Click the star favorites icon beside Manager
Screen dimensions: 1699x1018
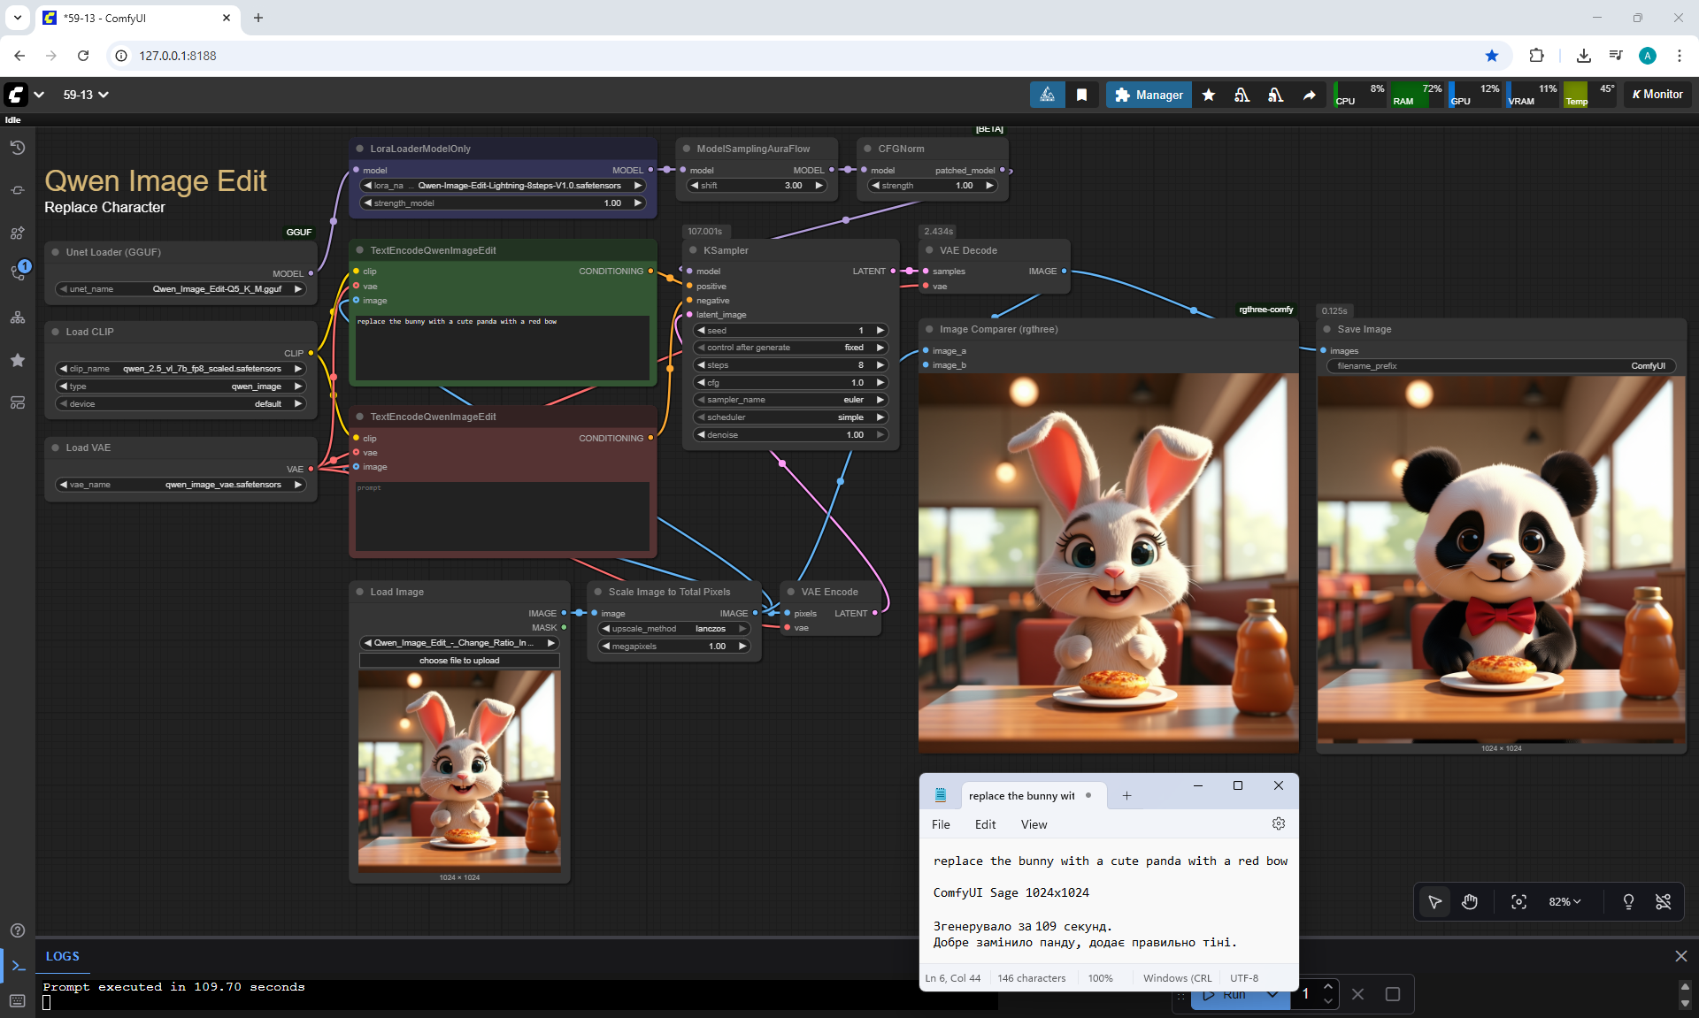(x=1208, y=95)
